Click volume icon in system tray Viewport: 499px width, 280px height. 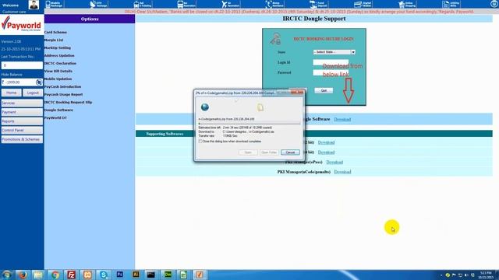pyautogui.click(x=466, y=275)
